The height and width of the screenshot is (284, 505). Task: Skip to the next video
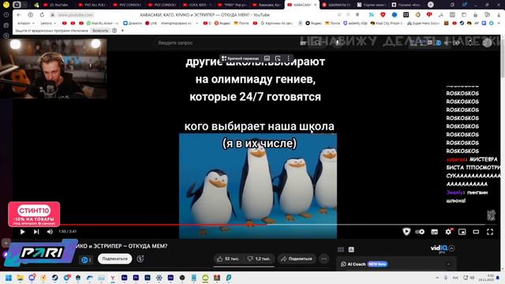[36, 231]
